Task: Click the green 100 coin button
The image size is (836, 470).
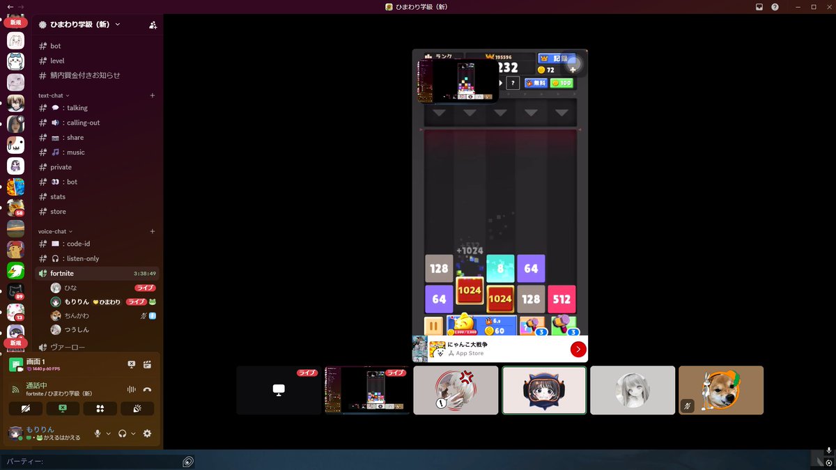Action: point(562,83)
